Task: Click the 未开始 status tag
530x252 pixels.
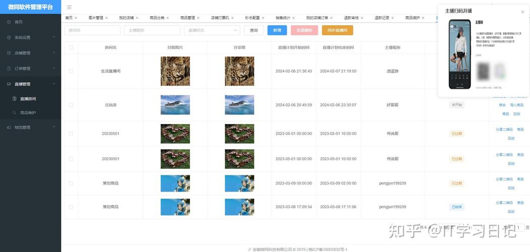Action: [457, 105]
